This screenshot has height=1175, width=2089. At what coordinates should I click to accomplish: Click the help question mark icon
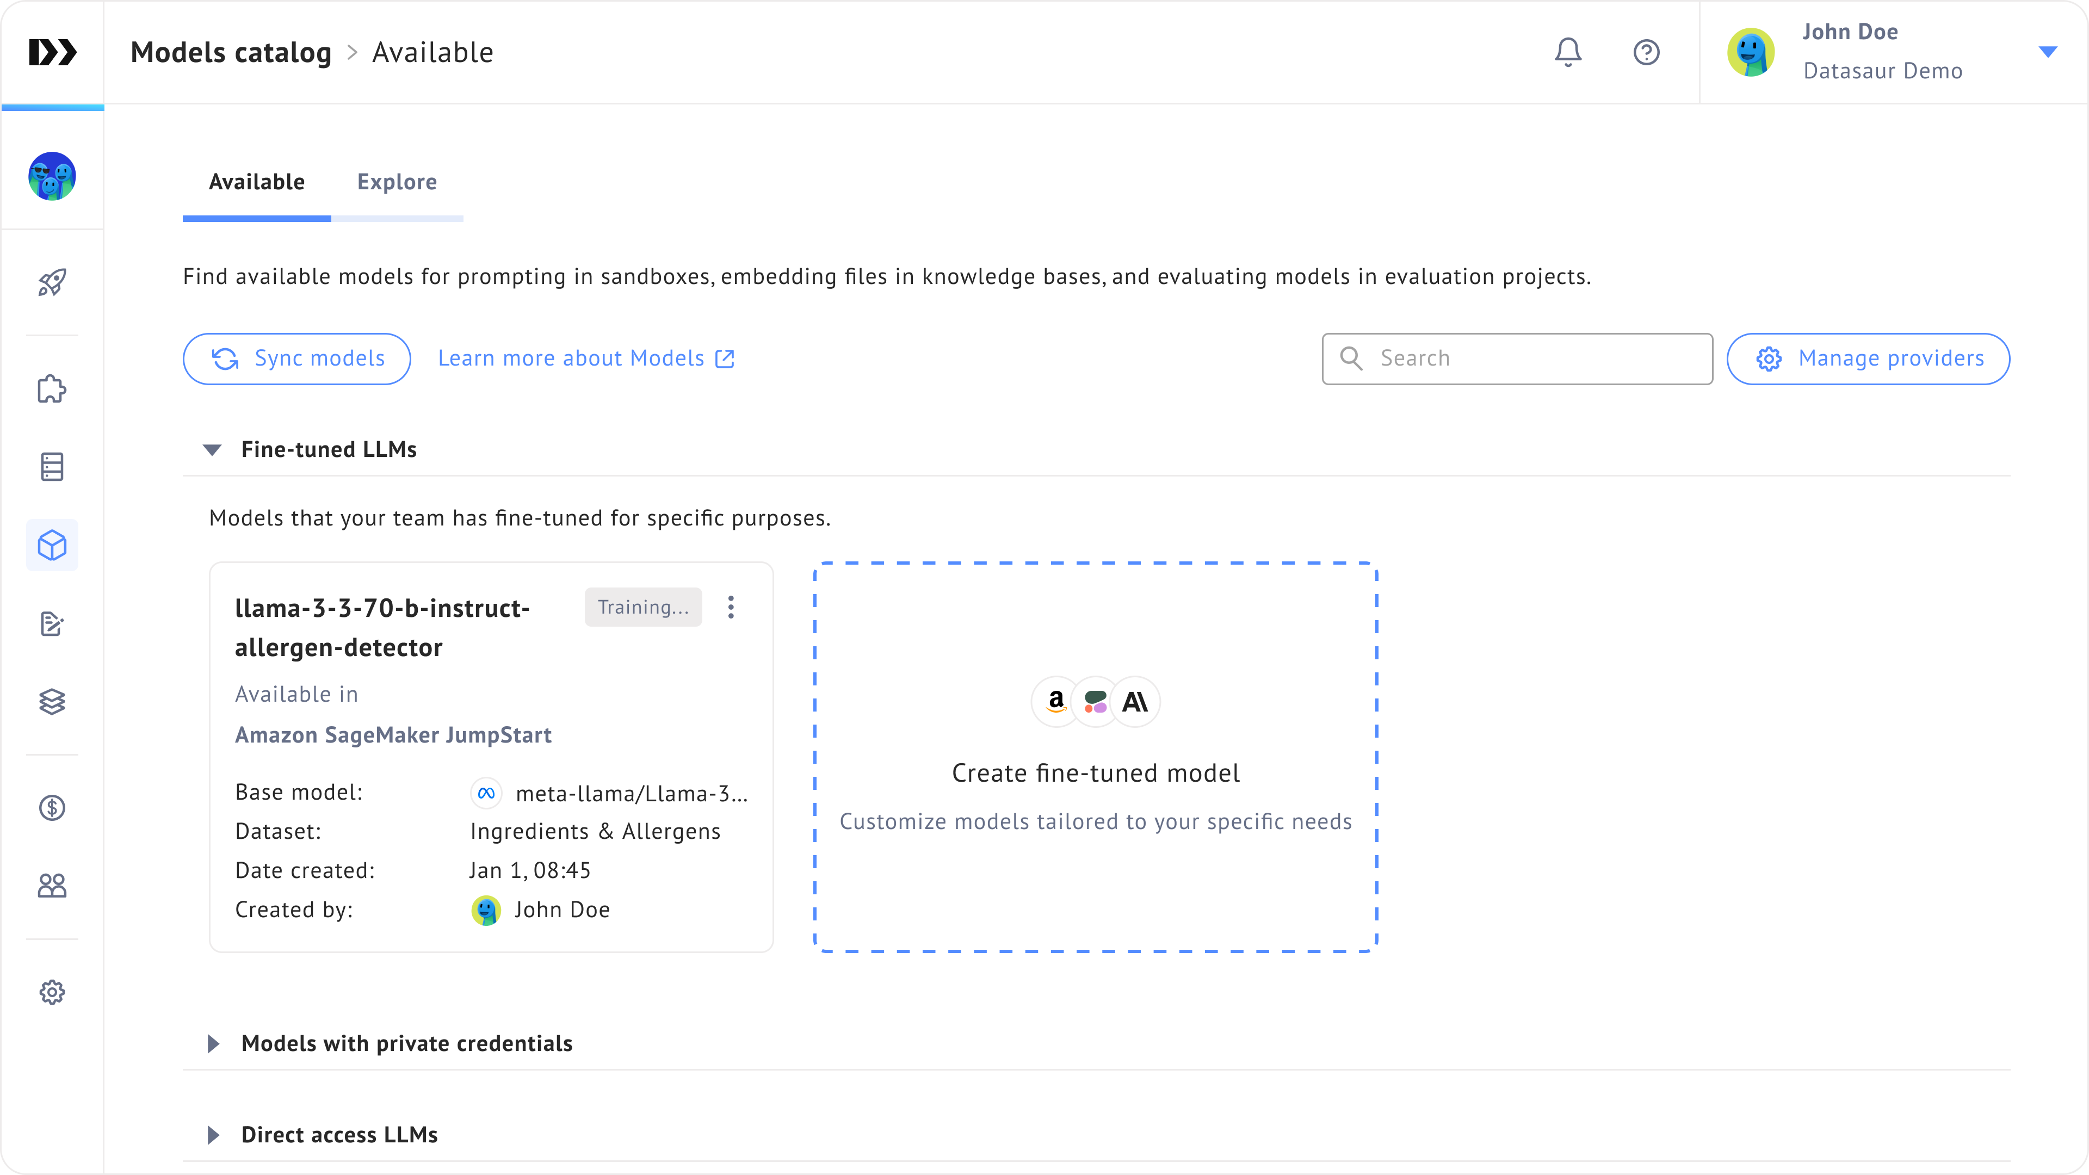(1646, 53)
